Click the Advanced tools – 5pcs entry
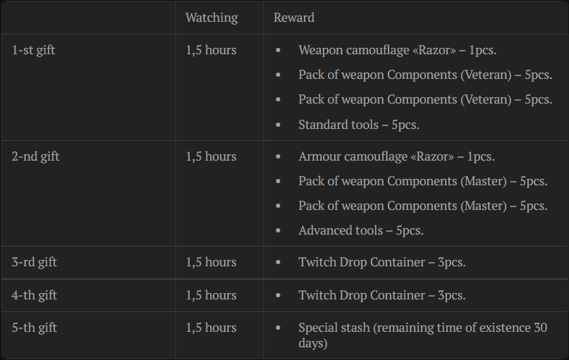Viewport: 569px width, 360px height. tap(361, 230)
